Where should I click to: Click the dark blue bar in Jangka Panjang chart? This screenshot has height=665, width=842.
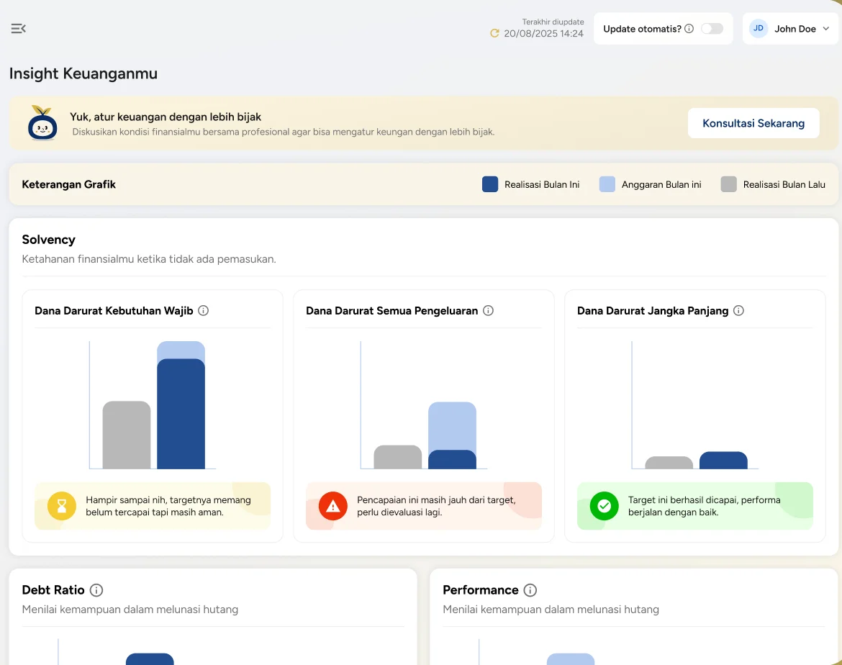pyautogui.click(x=723, y=461)
